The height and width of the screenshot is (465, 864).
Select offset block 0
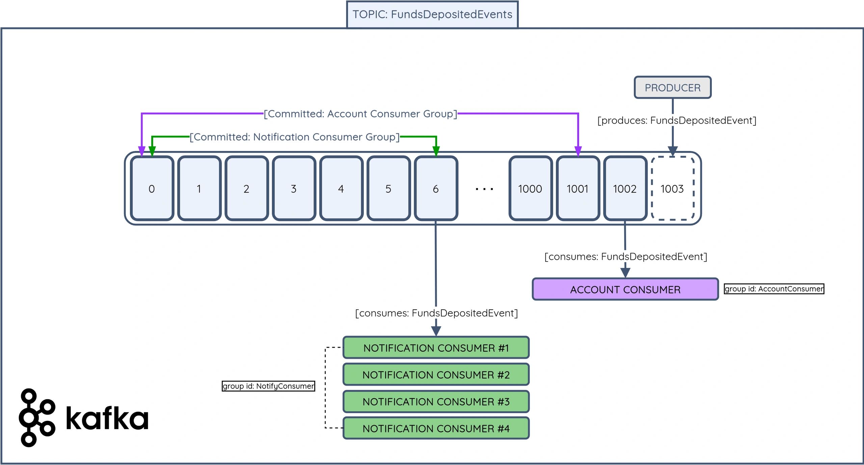click(x=152, y=189)
